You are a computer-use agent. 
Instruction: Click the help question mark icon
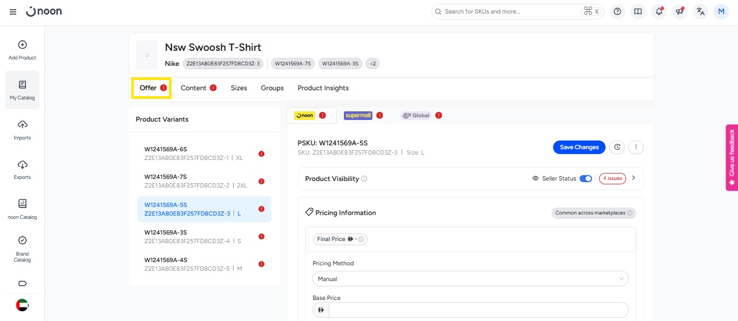coord(617,11)
